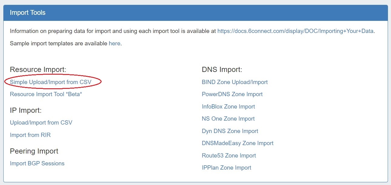This screenshot has width=391, height=185.
Task: Open DNSMadeEasy Zone Import
Action: tap(238, 143)
